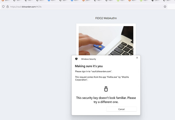This screenshot has width=175, height=120.
Task: Focus the vault.bitwarden.com address bar
Action: click(84, 7)
